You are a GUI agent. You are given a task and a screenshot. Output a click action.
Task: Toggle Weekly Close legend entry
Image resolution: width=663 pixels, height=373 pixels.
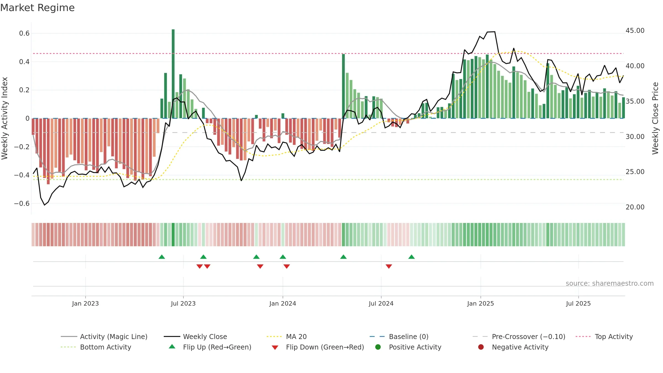click(196, 337)
